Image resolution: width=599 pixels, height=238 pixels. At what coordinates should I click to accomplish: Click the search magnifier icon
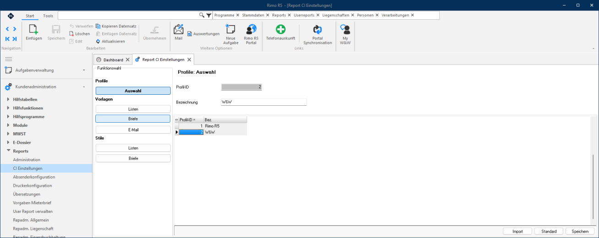click(202, 15)
